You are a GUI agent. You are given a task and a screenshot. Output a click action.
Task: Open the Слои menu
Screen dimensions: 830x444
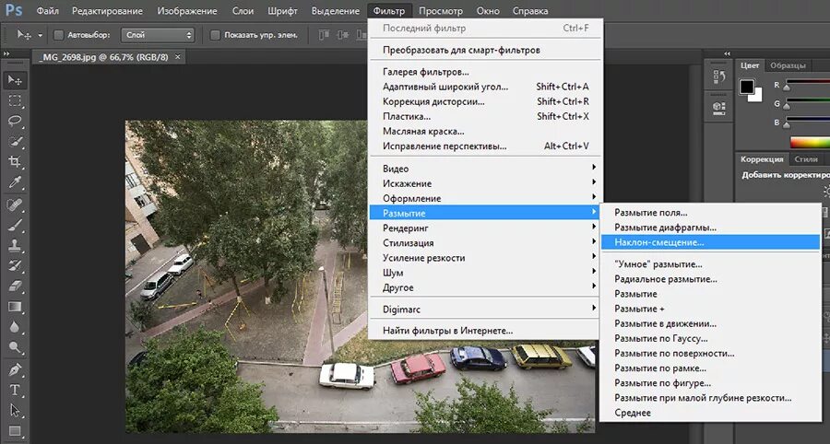[243, 10]
